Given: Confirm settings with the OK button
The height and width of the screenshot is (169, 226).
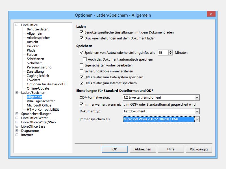Looking at the screenshot, I should click(115, 149).
